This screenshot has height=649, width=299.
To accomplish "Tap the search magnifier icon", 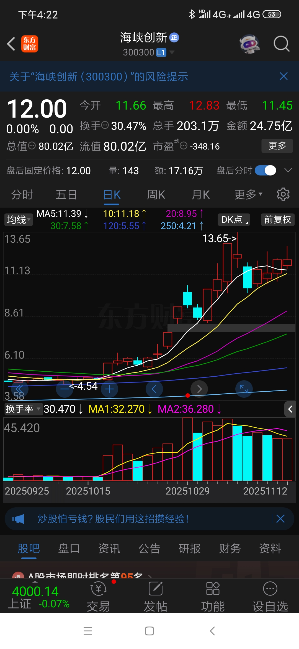I will tap(281, 44).
